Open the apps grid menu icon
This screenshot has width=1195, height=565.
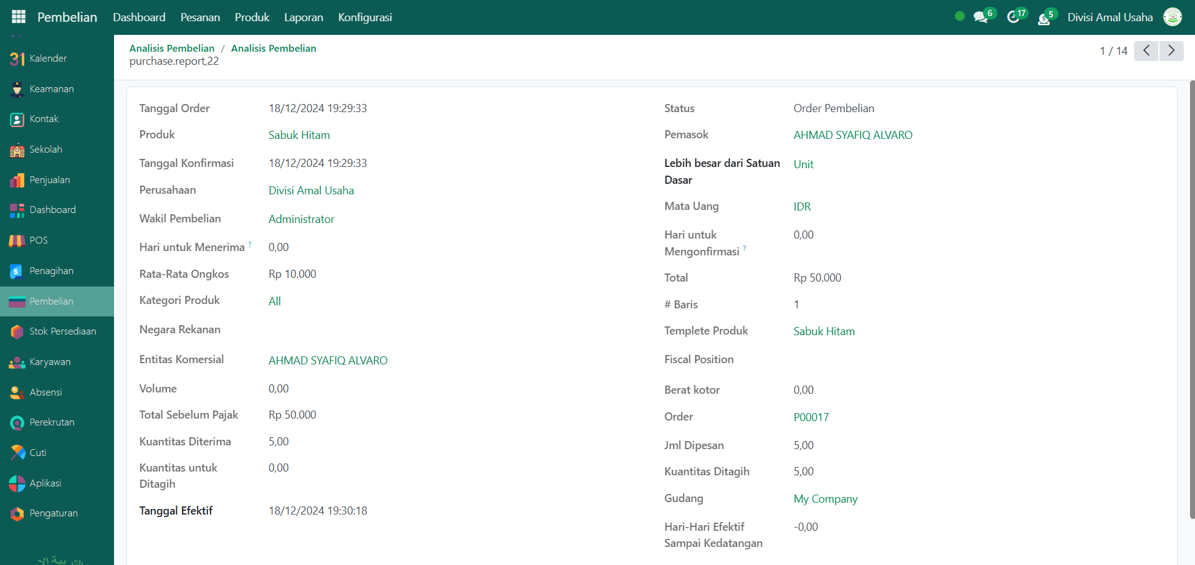(19, 17)
